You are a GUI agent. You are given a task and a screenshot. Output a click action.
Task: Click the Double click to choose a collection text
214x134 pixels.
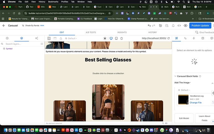coord(108,73)
